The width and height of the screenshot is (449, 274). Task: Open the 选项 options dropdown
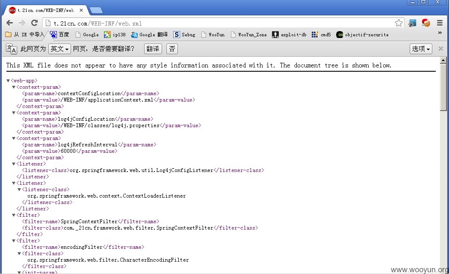click(x=421, y=49)
